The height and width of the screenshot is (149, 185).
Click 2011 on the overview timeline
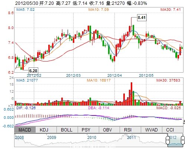132,137
